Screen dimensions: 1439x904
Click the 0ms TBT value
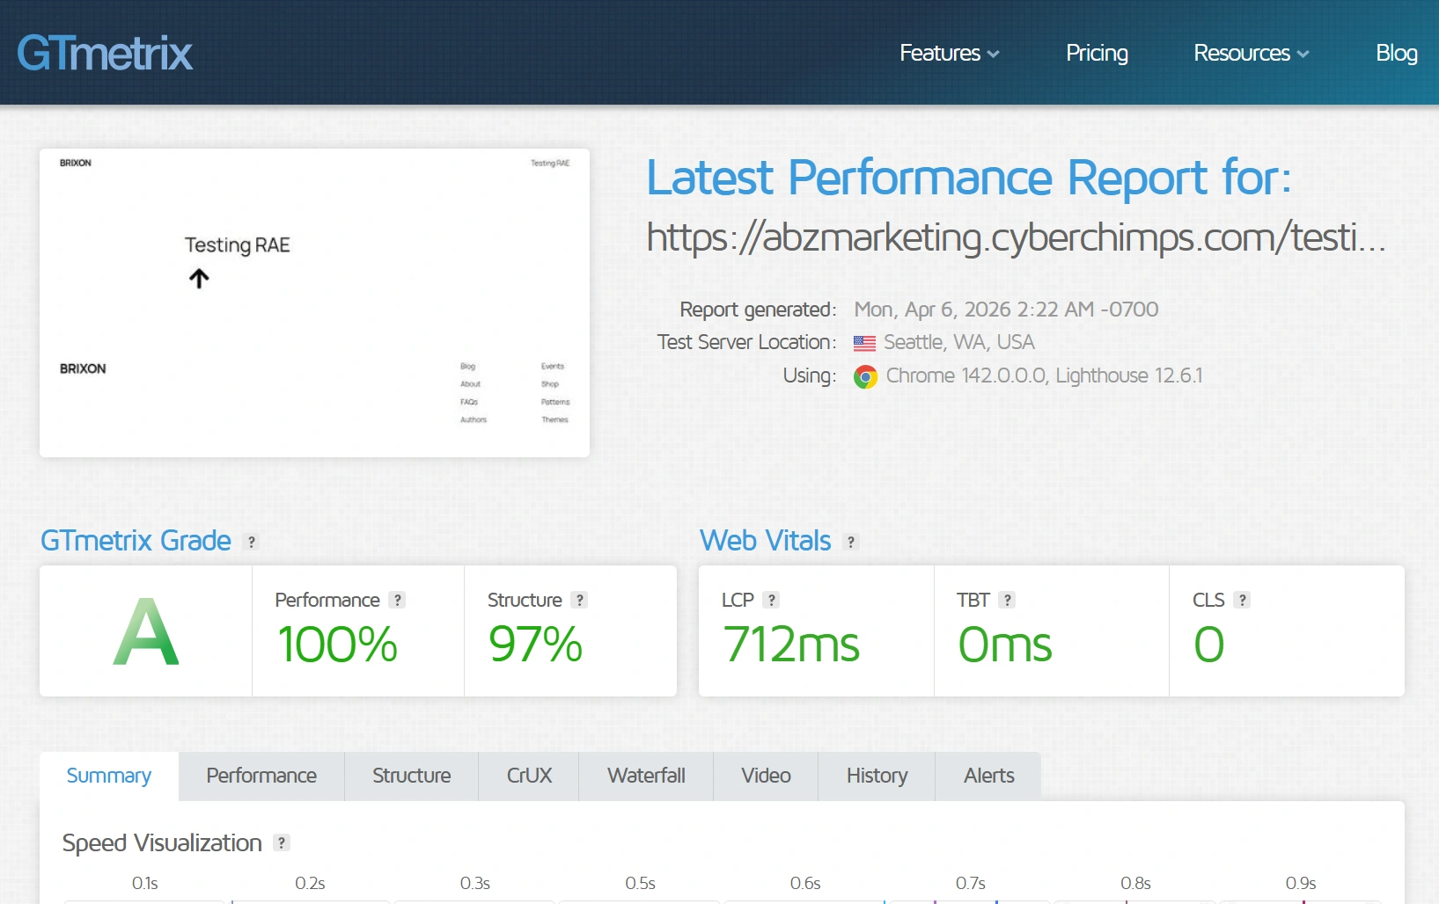[x=1004, y=644]
